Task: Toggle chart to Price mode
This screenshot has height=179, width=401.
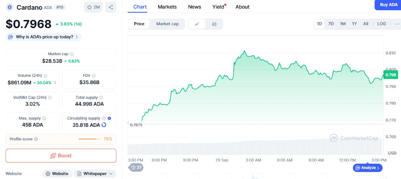Action: pos(139,24)
